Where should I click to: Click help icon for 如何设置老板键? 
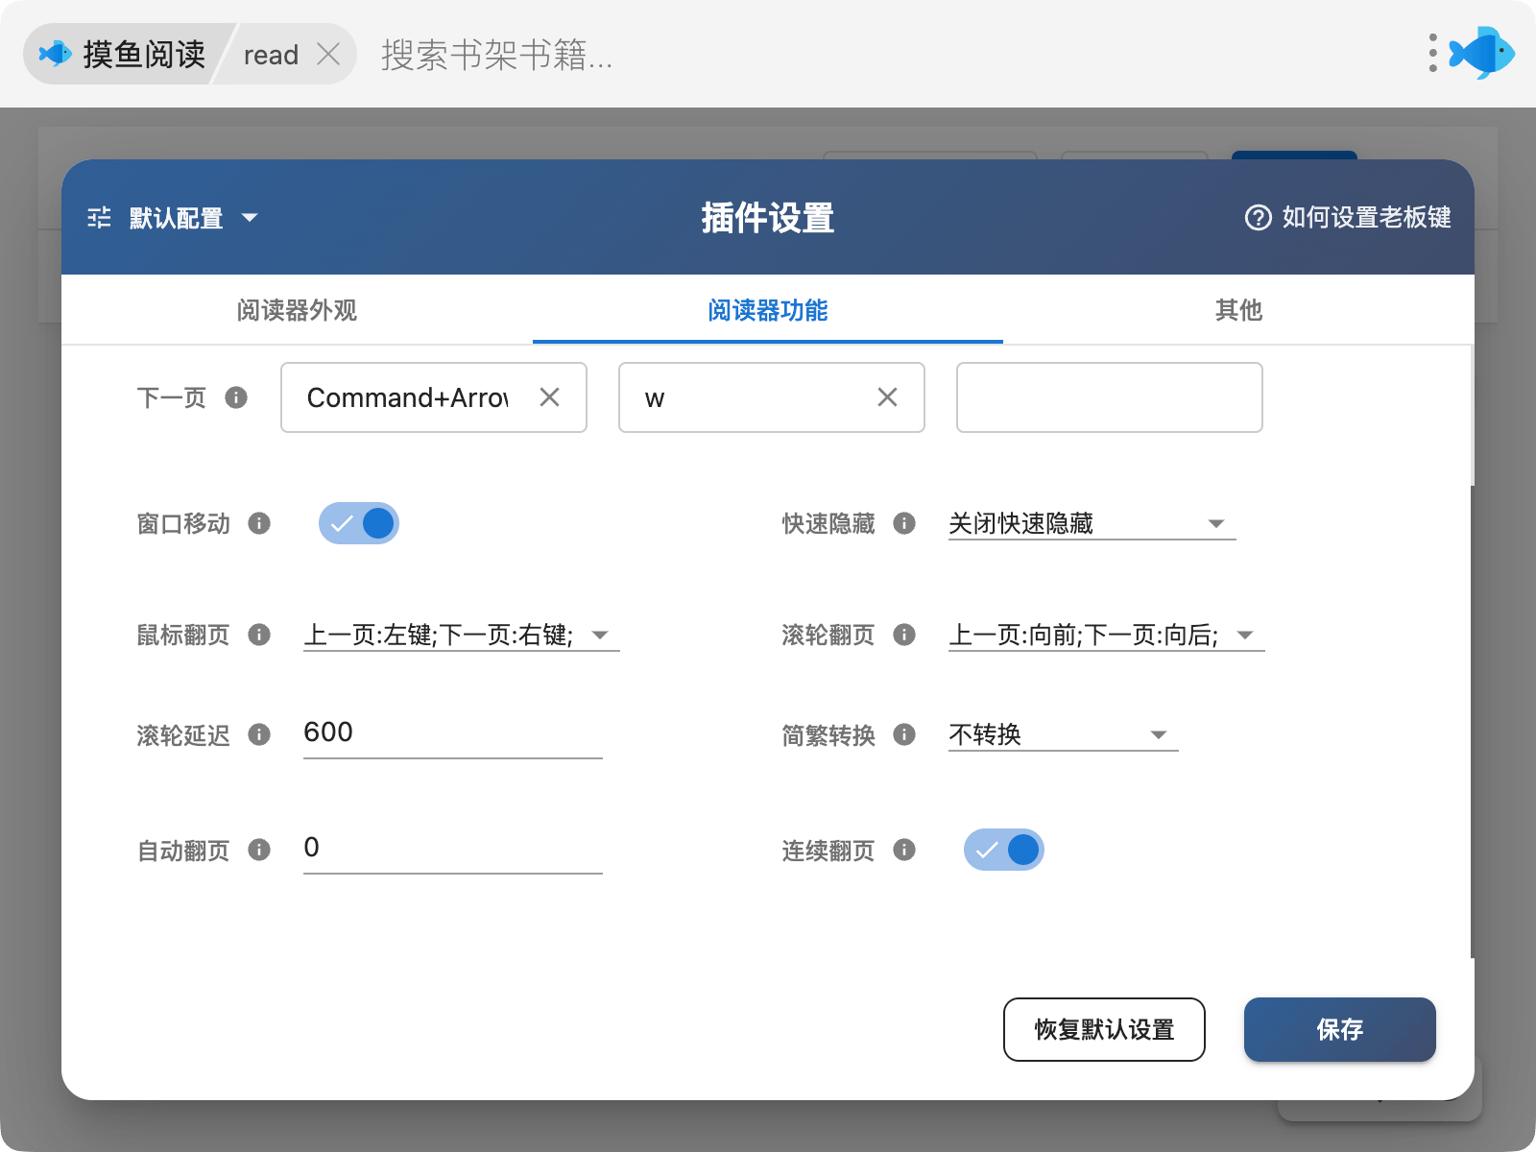pos(1258,218)
